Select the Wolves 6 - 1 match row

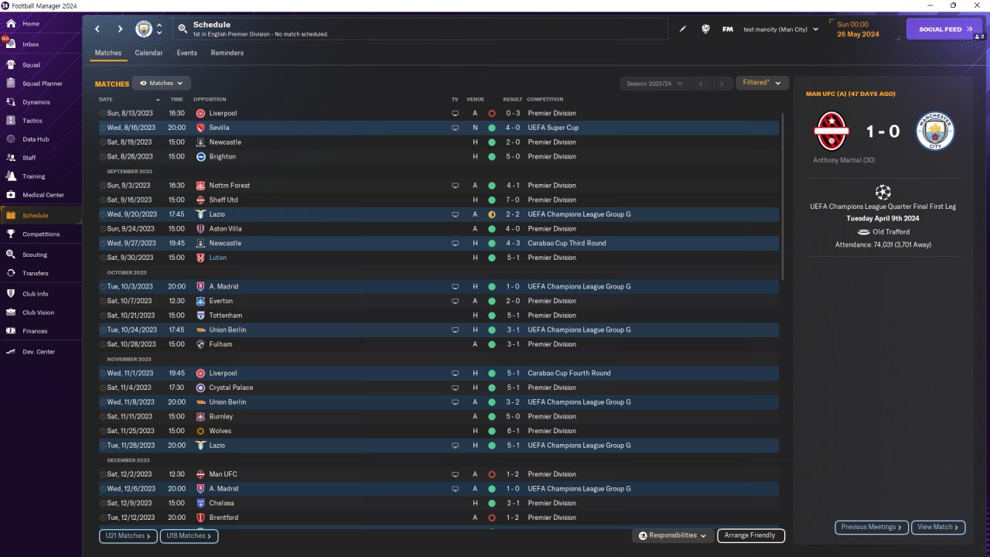click(439, 431)
